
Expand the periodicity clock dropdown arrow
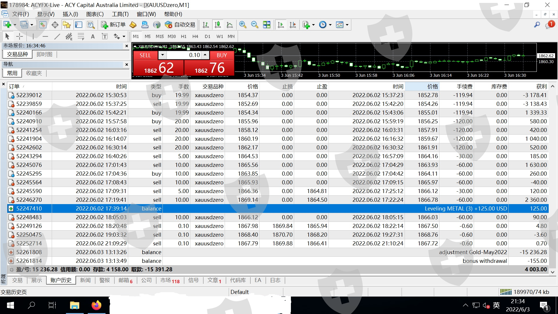[x=330, y=25]
